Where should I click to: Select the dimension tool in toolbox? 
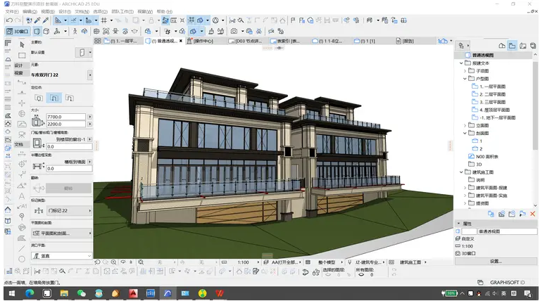tap(22, 154)
